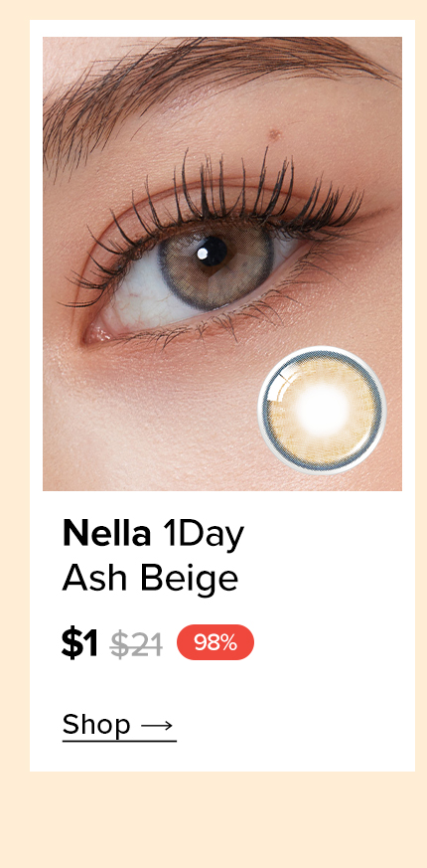Click the underline beneath Shop
The width and height of the screenshot is (427, 868).
[119, 740]
